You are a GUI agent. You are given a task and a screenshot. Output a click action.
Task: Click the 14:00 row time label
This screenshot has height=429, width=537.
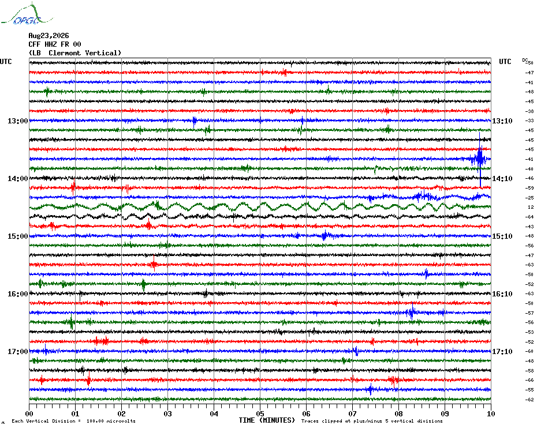17,179
